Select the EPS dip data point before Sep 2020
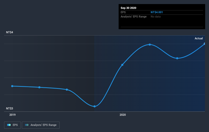The height and width of the screenshot is (132, 209). point(177,58)
